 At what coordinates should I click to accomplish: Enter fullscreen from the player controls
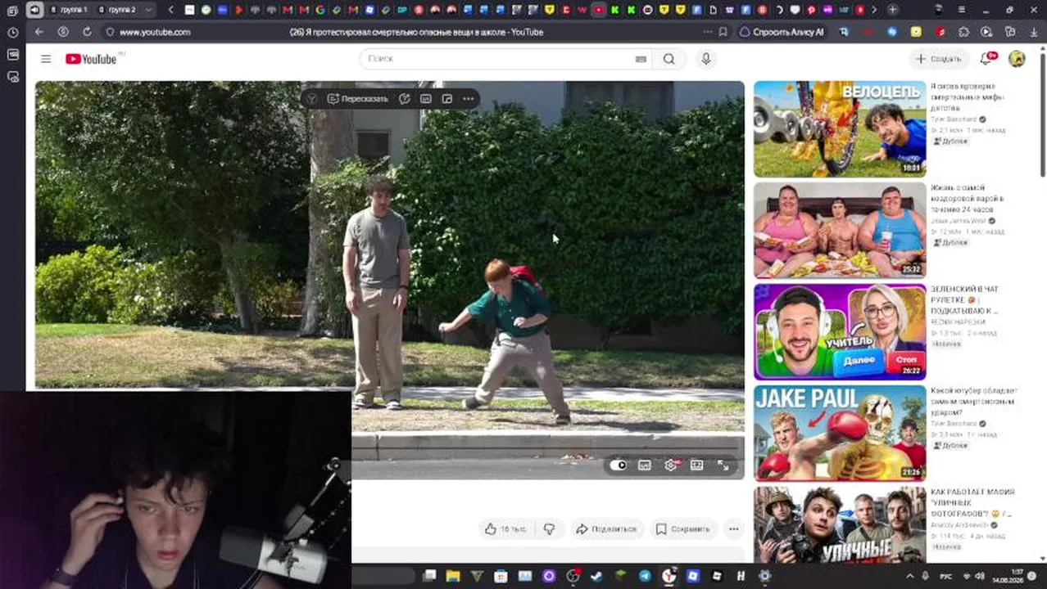[x=723, y=465]
